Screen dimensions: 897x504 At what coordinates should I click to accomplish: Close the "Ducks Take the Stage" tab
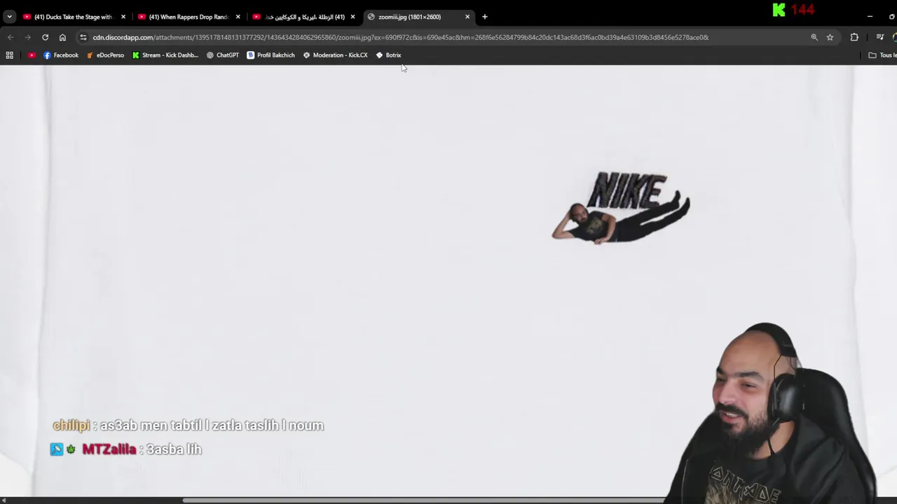pos(123,17)
